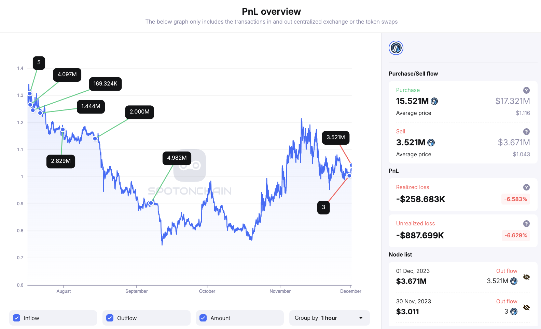Click the Realized loss help icon
541x329 pixels.
click(x=526, y=187)
